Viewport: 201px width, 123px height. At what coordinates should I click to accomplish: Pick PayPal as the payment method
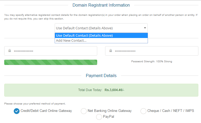[x=99, y=117]
